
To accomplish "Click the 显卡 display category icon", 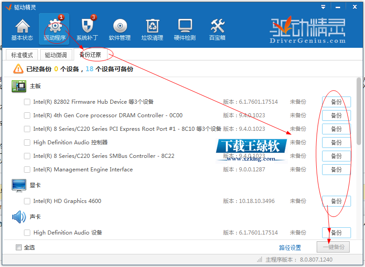I will 19,185.
